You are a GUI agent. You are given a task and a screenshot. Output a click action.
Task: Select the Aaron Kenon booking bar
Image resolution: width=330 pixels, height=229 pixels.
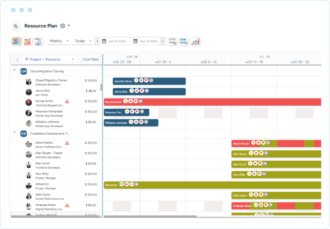(277, 143)
